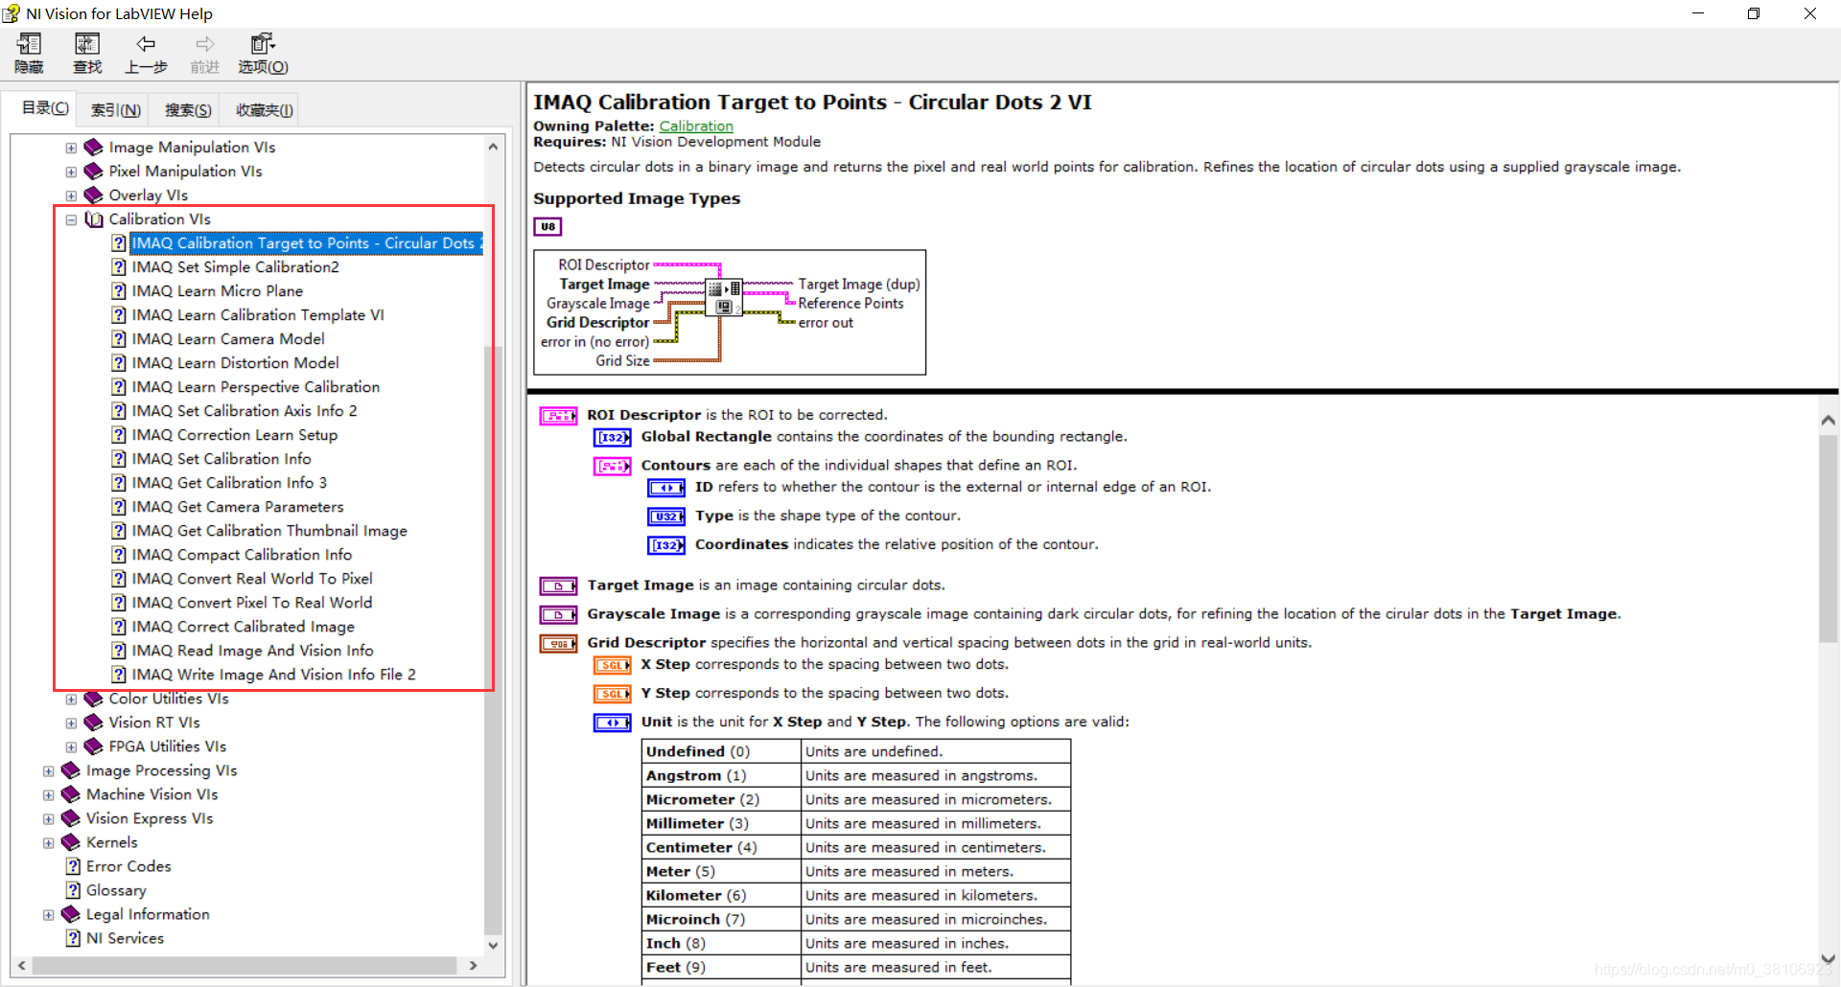Image resolution: width=1841 pixels, height=987 pixels.
Task: Expand the Image Manipulation VIs node
Action: [71, 148]
